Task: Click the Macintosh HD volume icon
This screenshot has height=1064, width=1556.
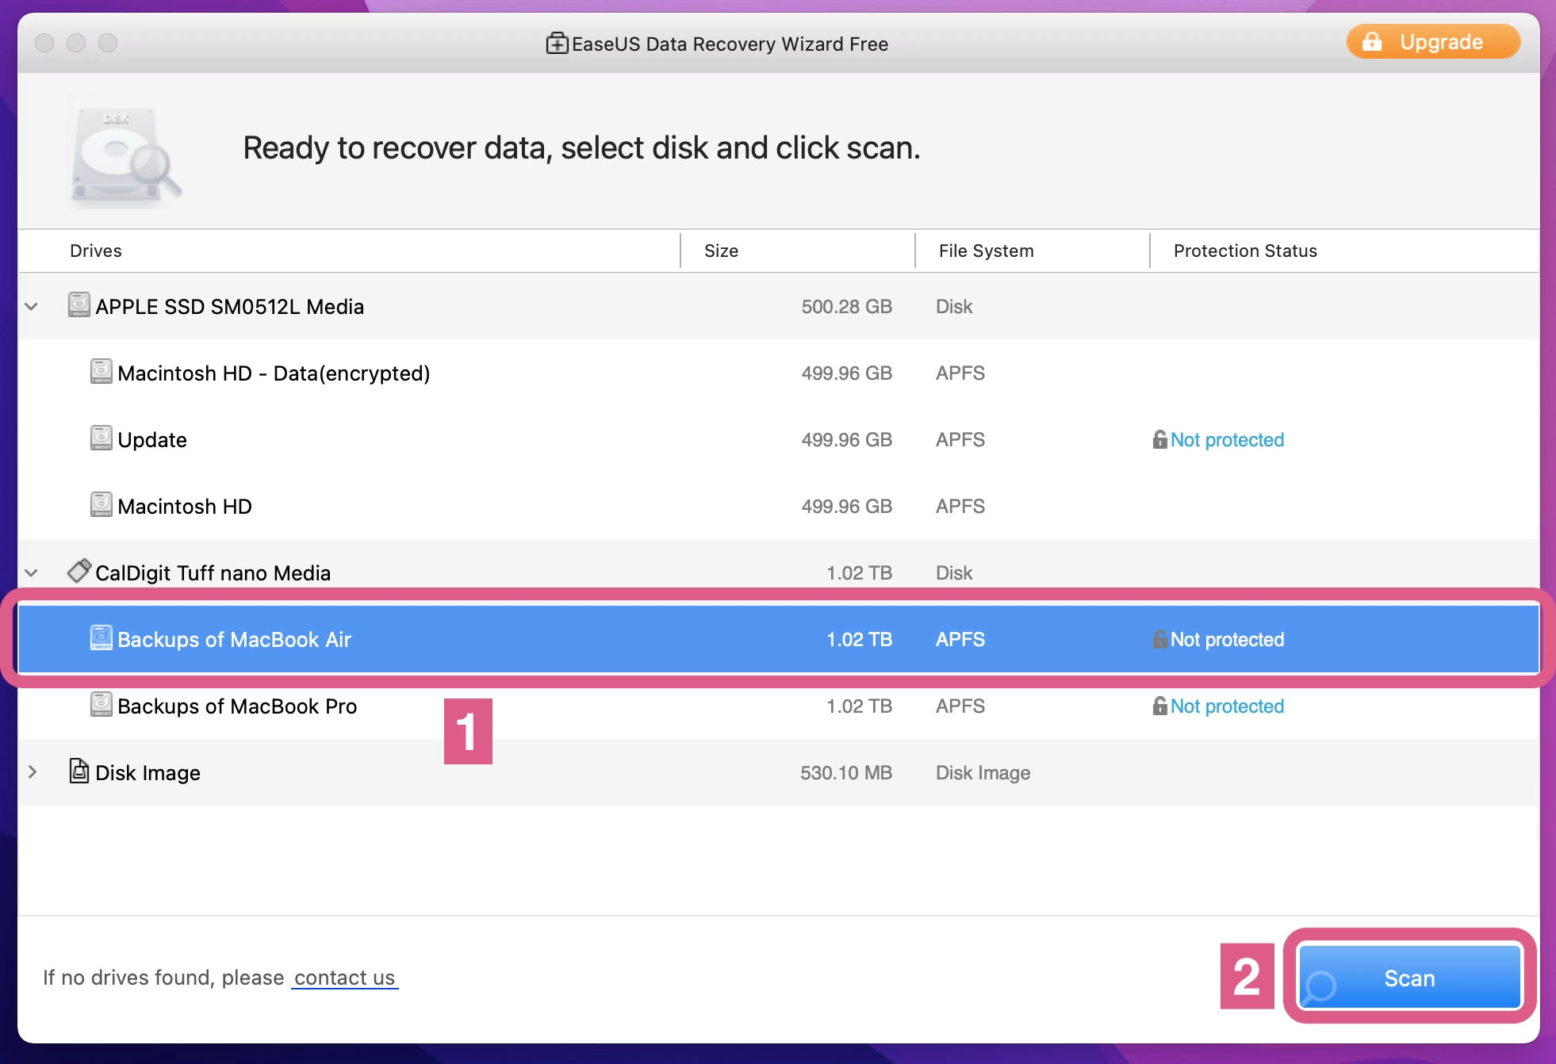Action: coord(102,504)
